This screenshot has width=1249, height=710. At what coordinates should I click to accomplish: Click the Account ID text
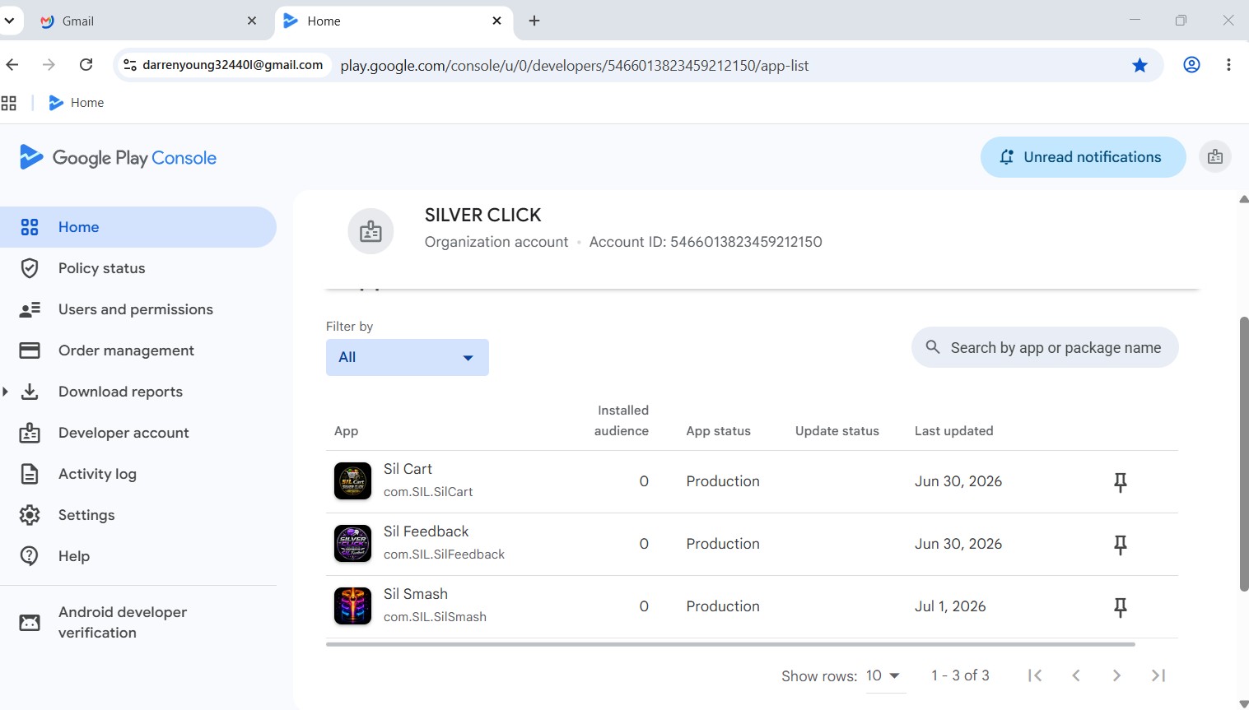[706, 242]
